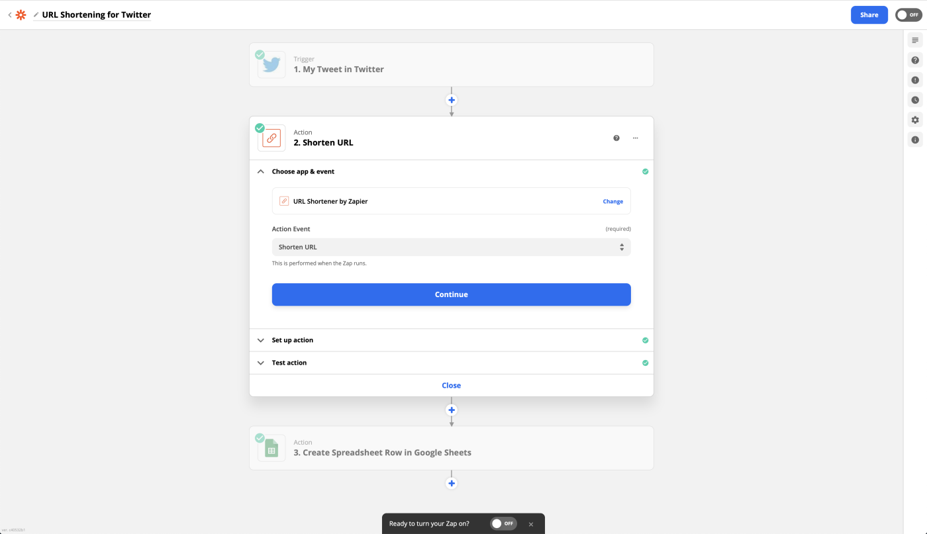Click the Shorten URL step app icon
The width and height of the screenshot is (927, 534).
[271, 138]
